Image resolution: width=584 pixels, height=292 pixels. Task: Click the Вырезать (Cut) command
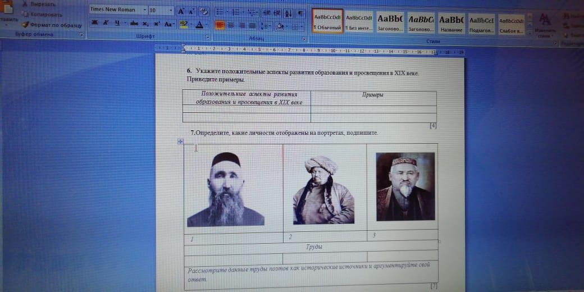click(x=39, y=4)
